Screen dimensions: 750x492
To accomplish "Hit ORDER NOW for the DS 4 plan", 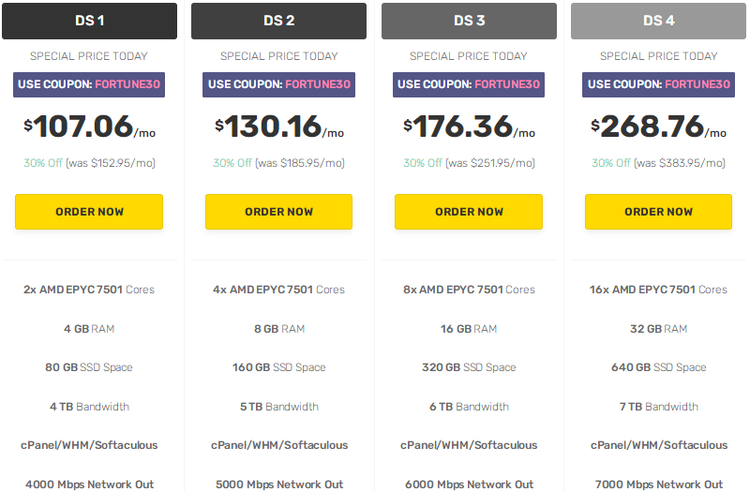I will 659,212.
